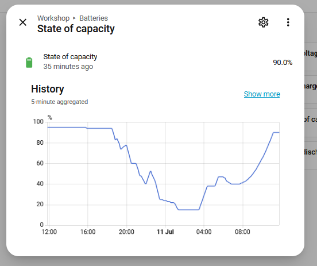This screenshot has height=266, width=317.
Task: Click the breadcrumb arrow separator
Action: [x=75, y=18]
